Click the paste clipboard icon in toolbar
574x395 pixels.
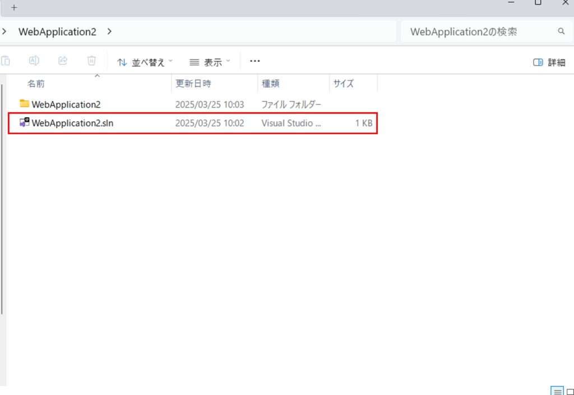point(5,61)
